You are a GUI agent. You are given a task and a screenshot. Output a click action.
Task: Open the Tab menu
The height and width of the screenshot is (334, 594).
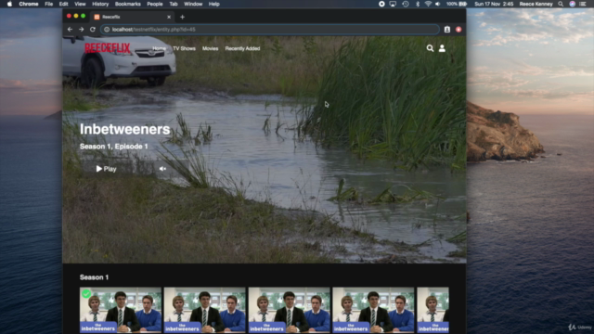[174, 4]
